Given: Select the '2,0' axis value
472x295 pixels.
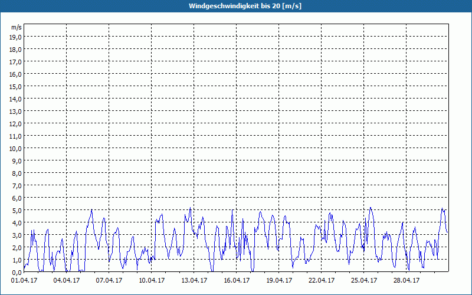Looking at the screenshot, I should coord(17,247).
